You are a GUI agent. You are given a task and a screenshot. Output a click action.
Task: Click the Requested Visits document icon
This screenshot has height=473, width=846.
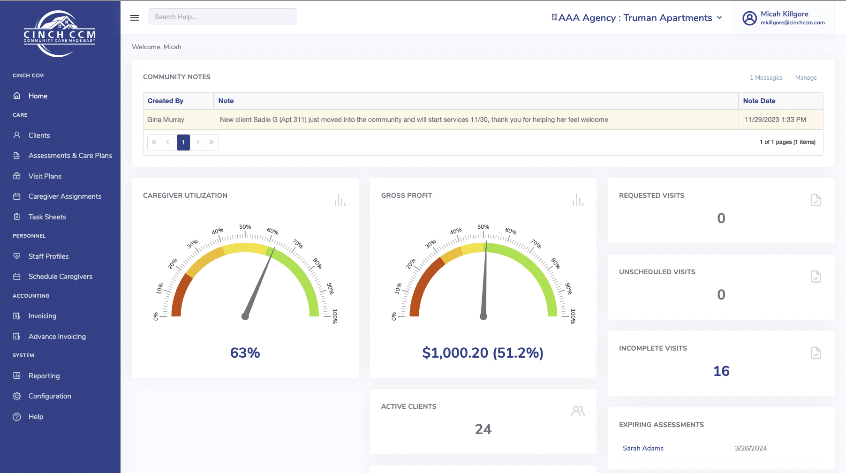point(816,200)
